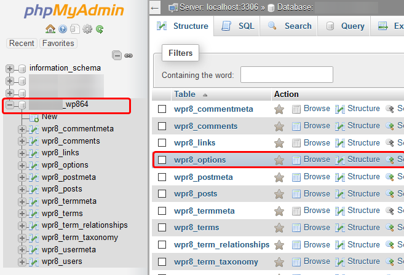The height and width of the screenshot is (275, 404).
Task: Open the wpr8_options table link
Action: coord(200,160)
